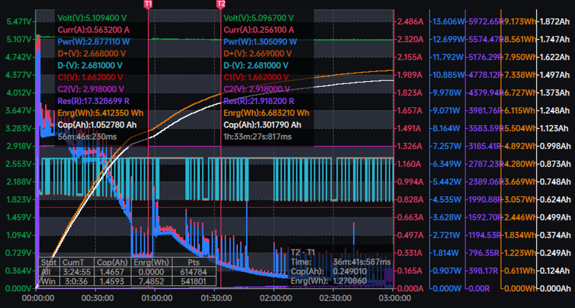Click current axis label 0.663A
This screenshot has width=575, height=308.
point(411,217)
